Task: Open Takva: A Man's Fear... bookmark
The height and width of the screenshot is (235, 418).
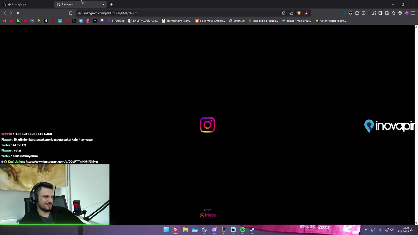Action: (x=297, y=21)
